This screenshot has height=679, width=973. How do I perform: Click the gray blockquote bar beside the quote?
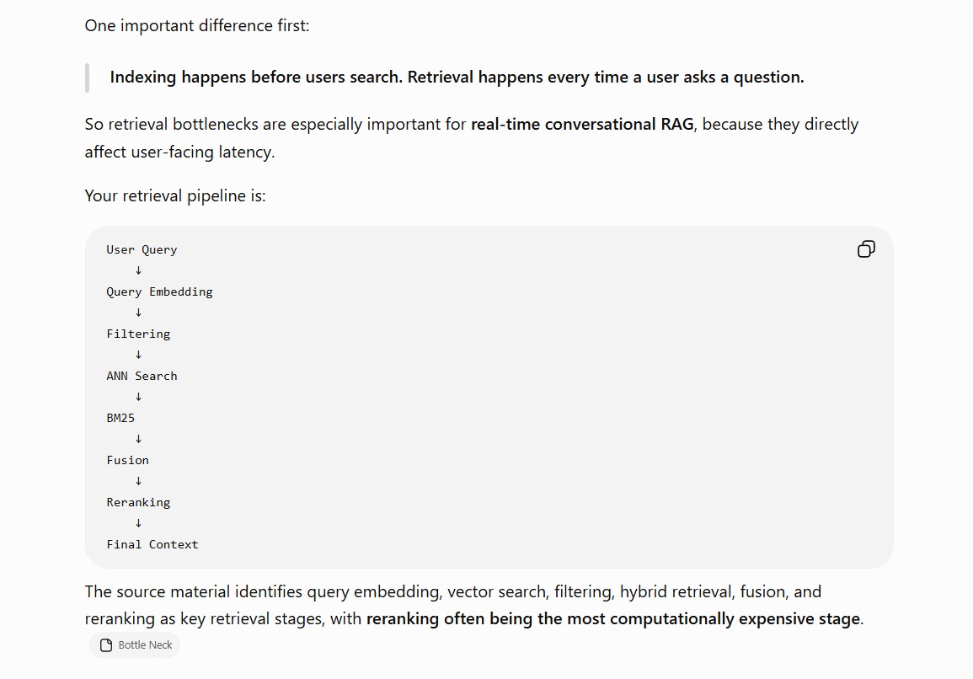[x=87, y=78]
